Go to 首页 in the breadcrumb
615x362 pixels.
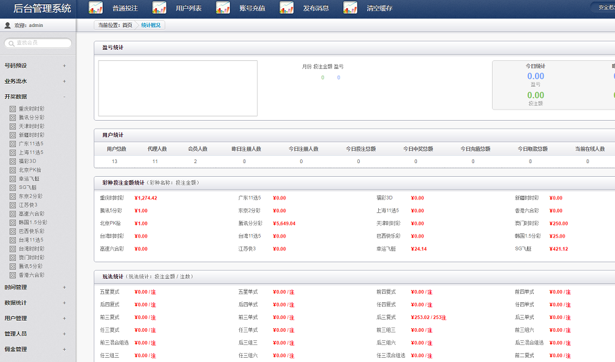[127, 25]
